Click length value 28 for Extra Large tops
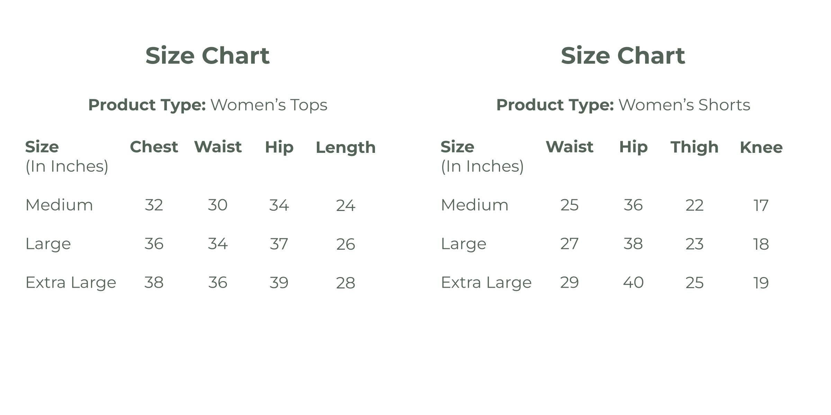 pyautogui.click(x=346, y=283)
